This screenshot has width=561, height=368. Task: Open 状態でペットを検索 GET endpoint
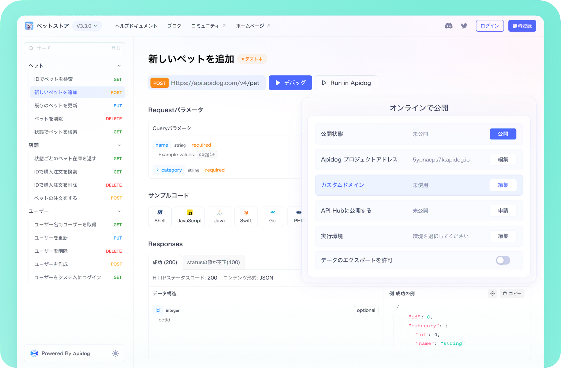click(77, 132)
